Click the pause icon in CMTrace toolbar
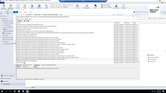This screenshot has height=93, width=166. [x=27, y=21]
